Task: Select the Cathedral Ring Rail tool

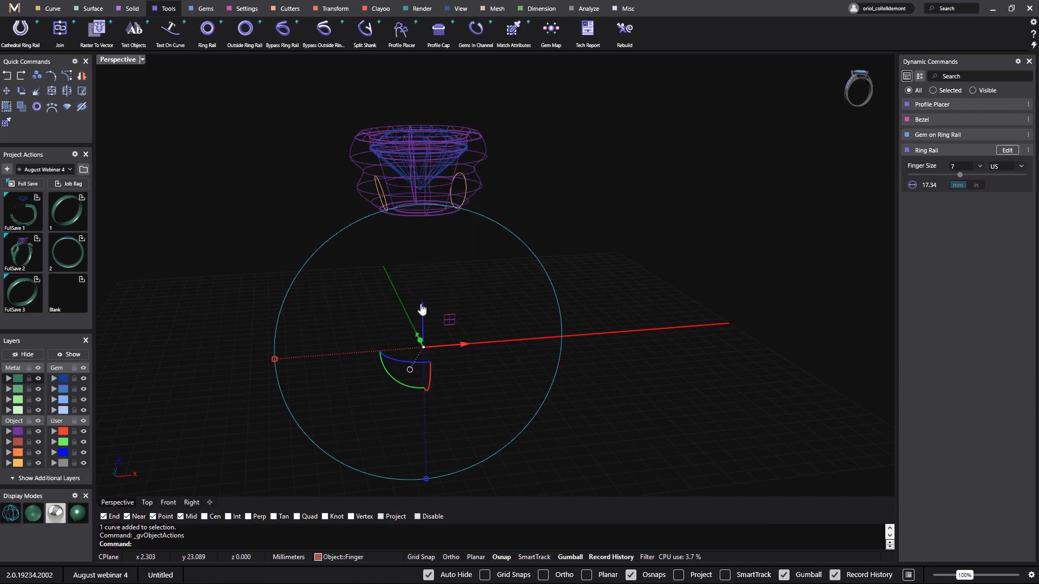Action: (x=20, y=29)
